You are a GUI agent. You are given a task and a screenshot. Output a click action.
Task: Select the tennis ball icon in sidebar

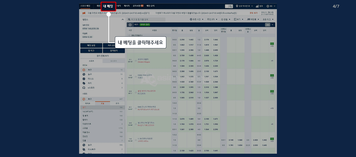(x=84, y=79)
